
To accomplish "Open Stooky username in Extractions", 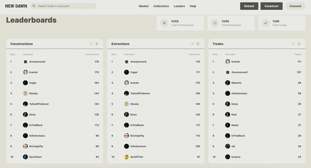I will coord(135,104).
